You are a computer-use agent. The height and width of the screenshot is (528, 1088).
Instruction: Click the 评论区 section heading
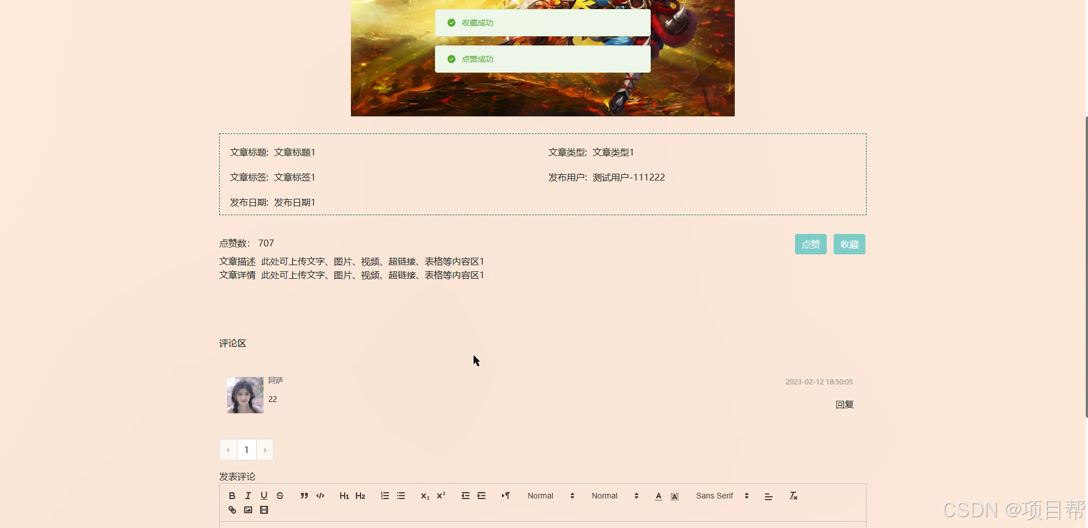coord(233,343)
